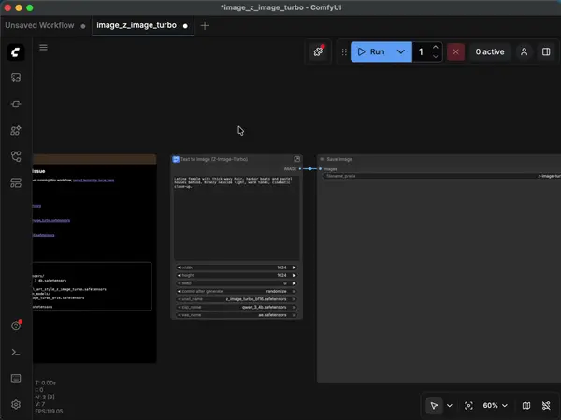This screenshot has height=420, width=561.
Task: Click the red cancel run button
Action: [x=455, y=52]
